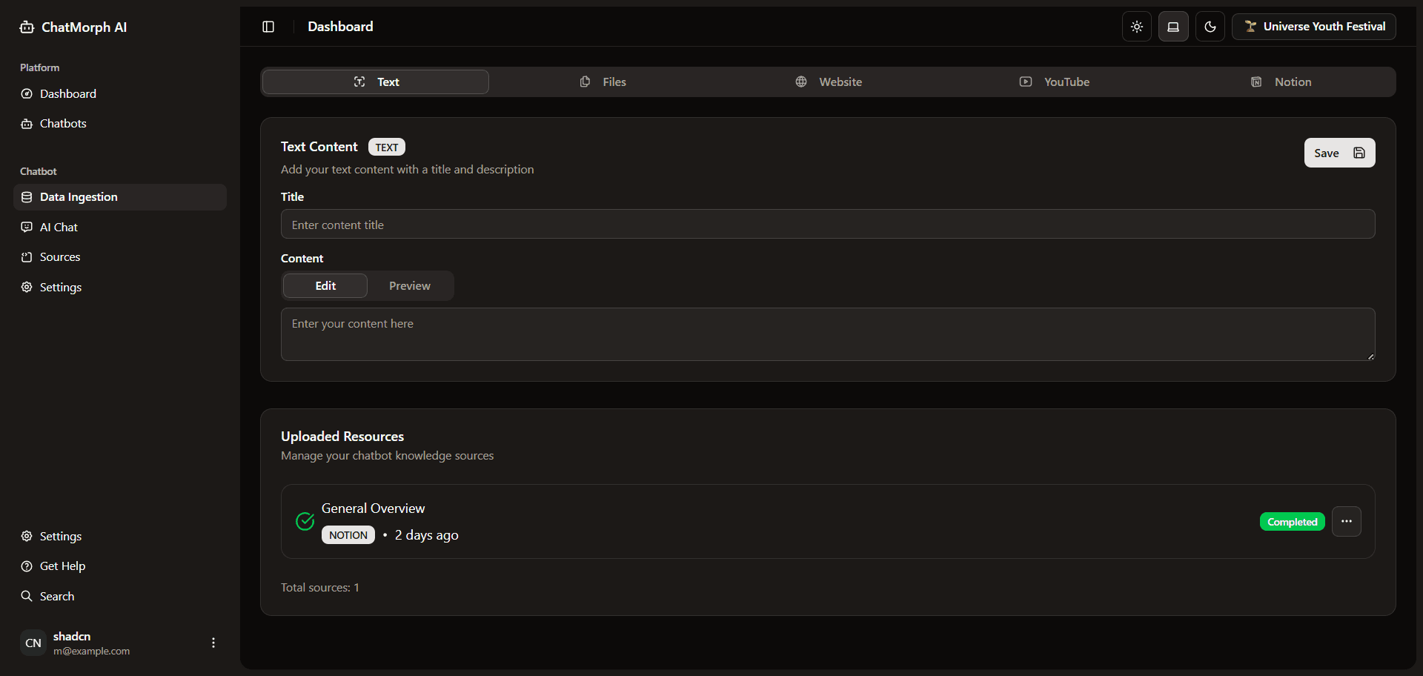
Task: Select system theme laptop icon
Action: (x=1173, y=27)
